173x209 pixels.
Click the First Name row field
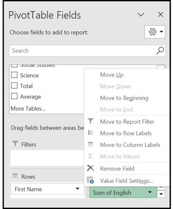click(47, 189)
